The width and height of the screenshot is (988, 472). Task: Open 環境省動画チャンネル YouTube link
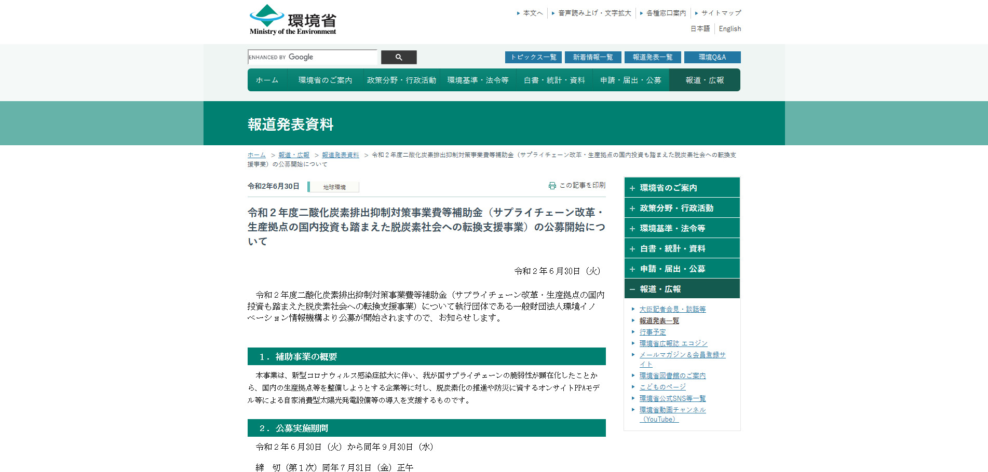coord(672,410)
